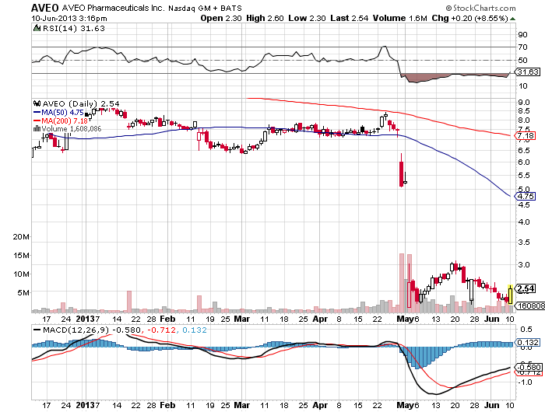Select the AVEO ticker symbol in the header
The width and height of the screenshot is (545, 412).
tap(45, 8)
